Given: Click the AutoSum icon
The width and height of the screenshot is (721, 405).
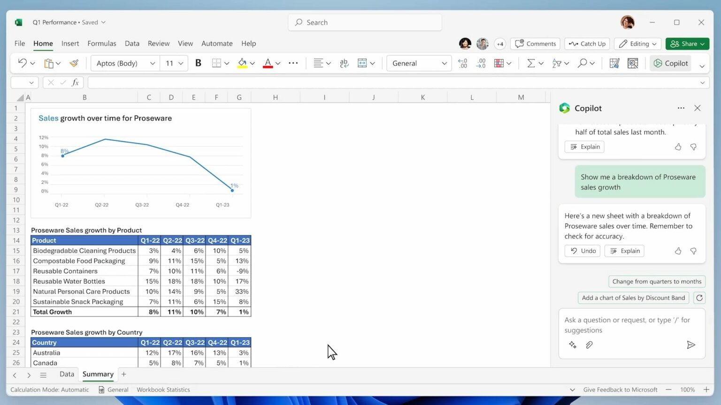Looking at the screenshot, I should (530, 63).
